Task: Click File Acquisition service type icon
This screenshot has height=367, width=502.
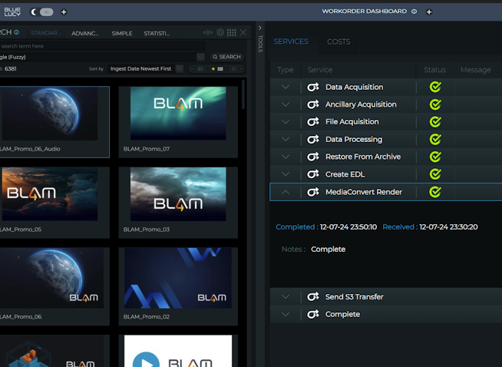Action: (313, 121)
